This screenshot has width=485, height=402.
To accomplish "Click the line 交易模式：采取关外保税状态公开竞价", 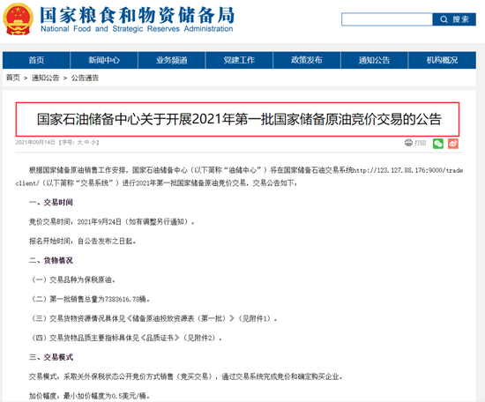I will (x=186, y=376).
